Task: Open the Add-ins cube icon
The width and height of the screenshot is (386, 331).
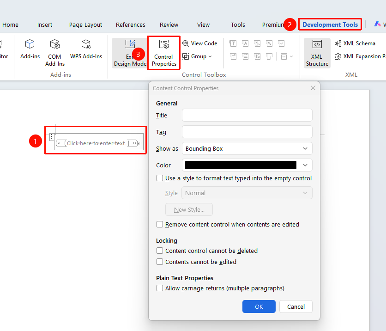Action: click(30, 44)
